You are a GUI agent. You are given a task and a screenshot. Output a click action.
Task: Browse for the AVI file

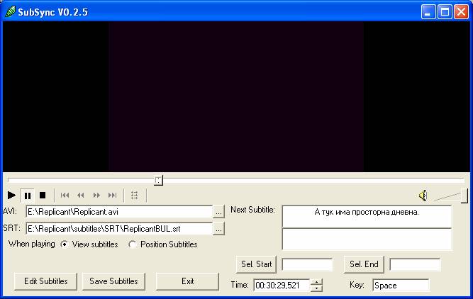click(x=219, y=211)
